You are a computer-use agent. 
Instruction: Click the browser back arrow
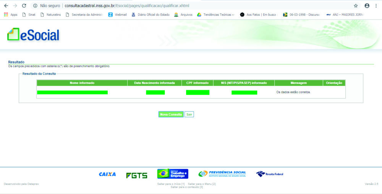point(6,6)
